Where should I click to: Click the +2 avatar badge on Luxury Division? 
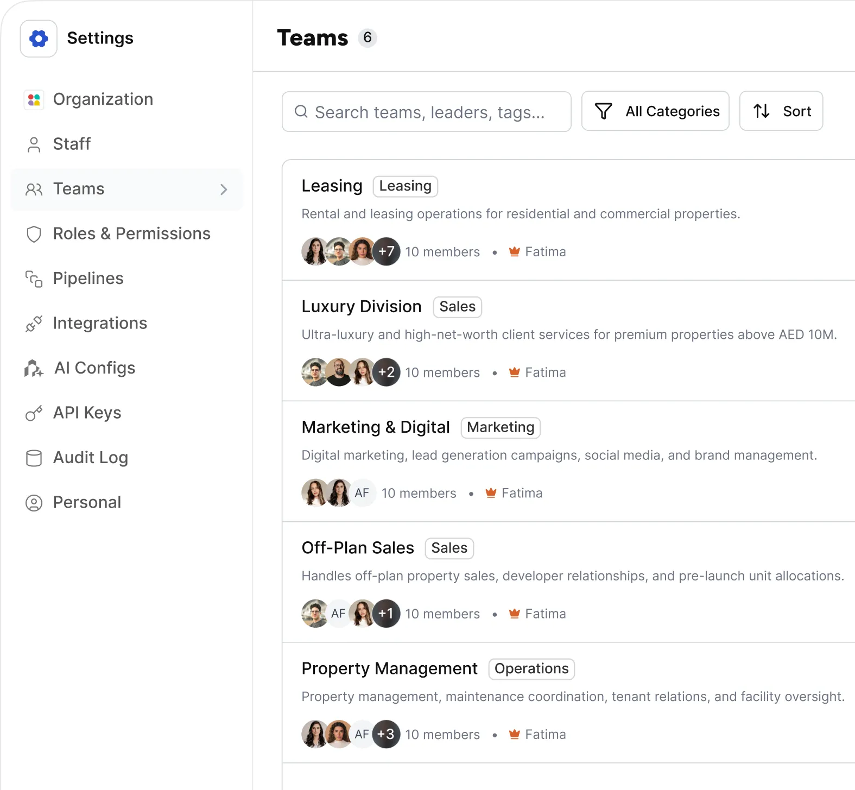[387, 372]
